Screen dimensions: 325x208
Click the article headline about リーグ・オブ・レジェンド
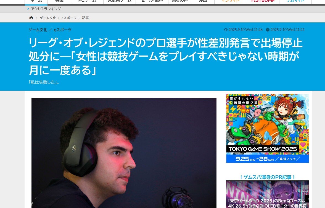[165, 56]
